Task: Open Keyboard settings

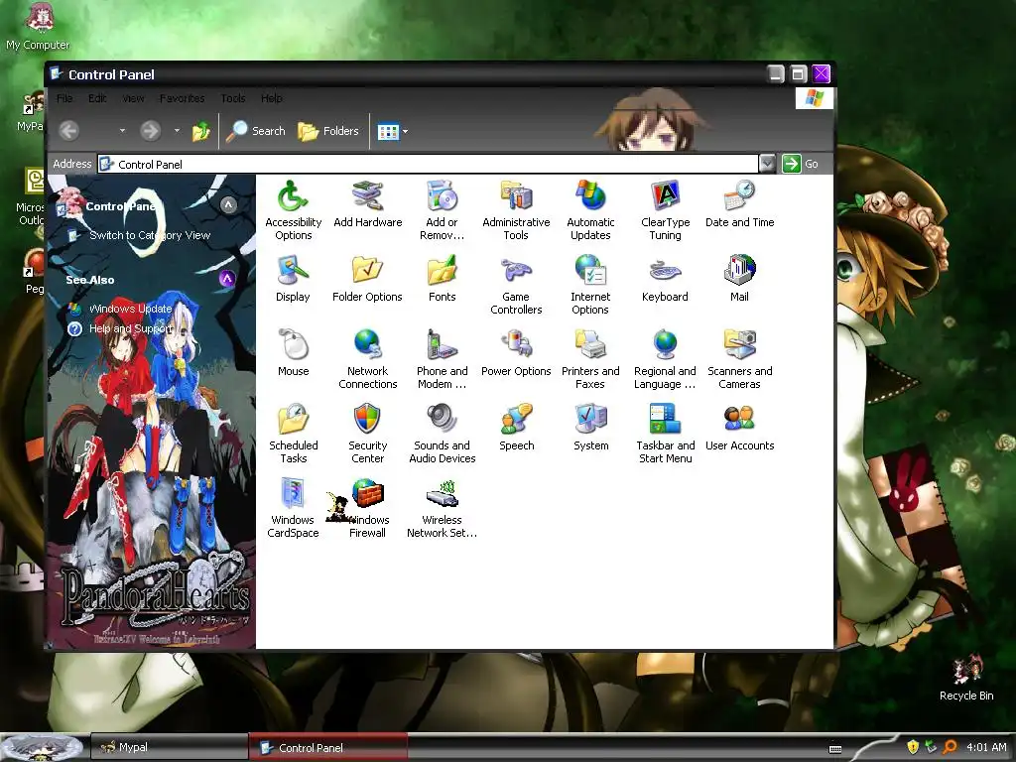Action: [x=665, y=278]
